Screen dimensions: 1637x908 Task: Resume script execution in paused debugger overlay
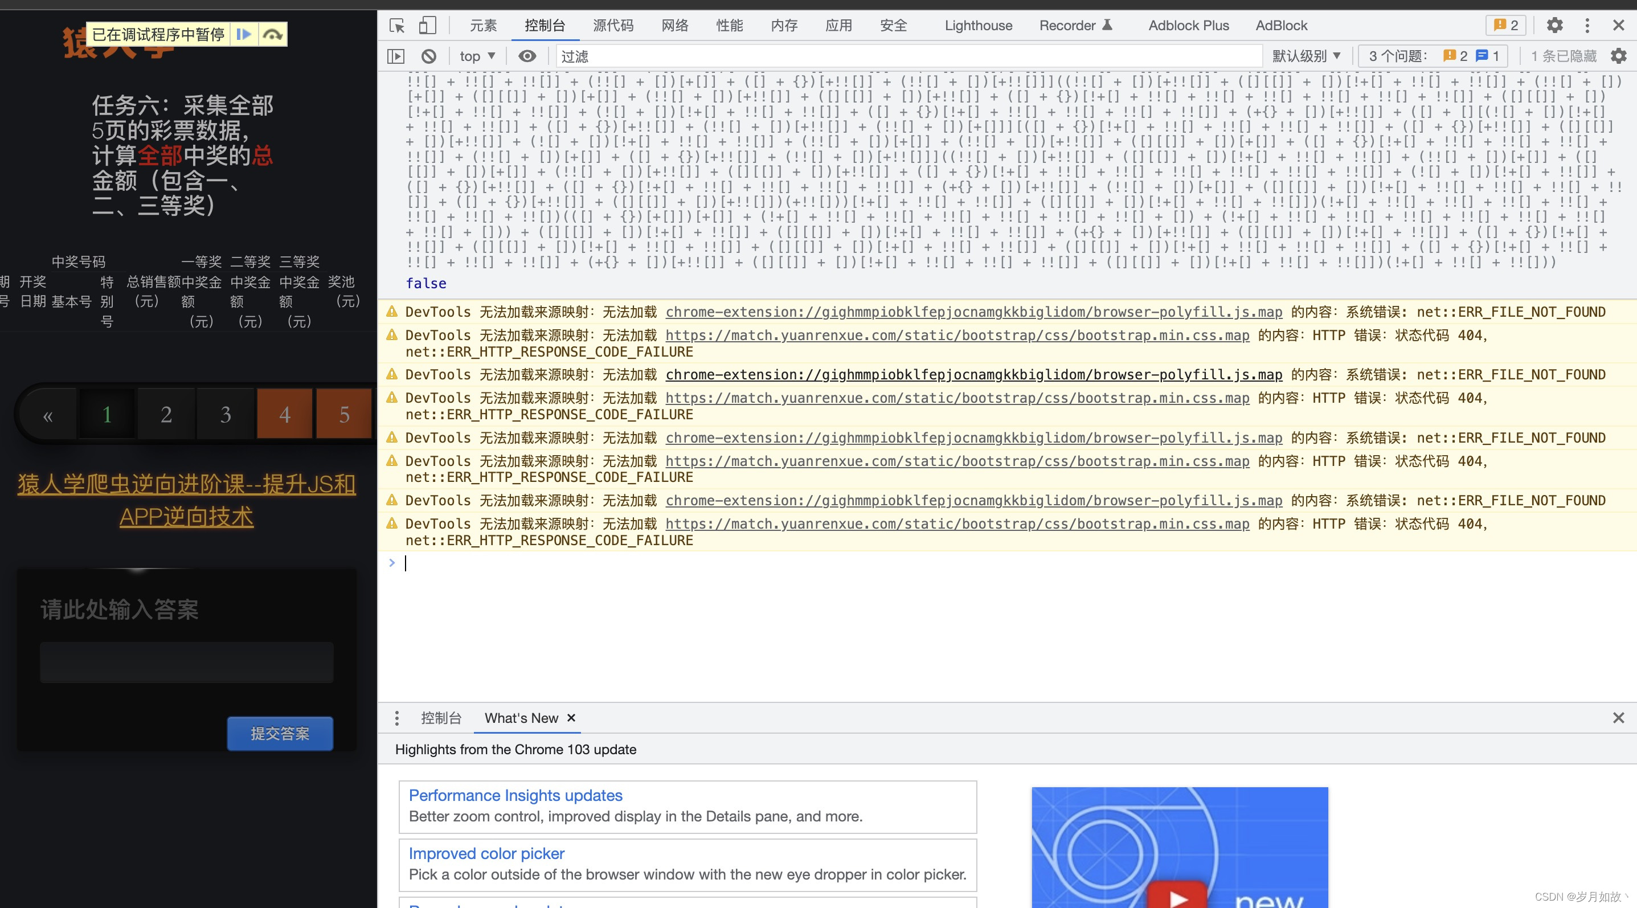click(x=243, y=34)
